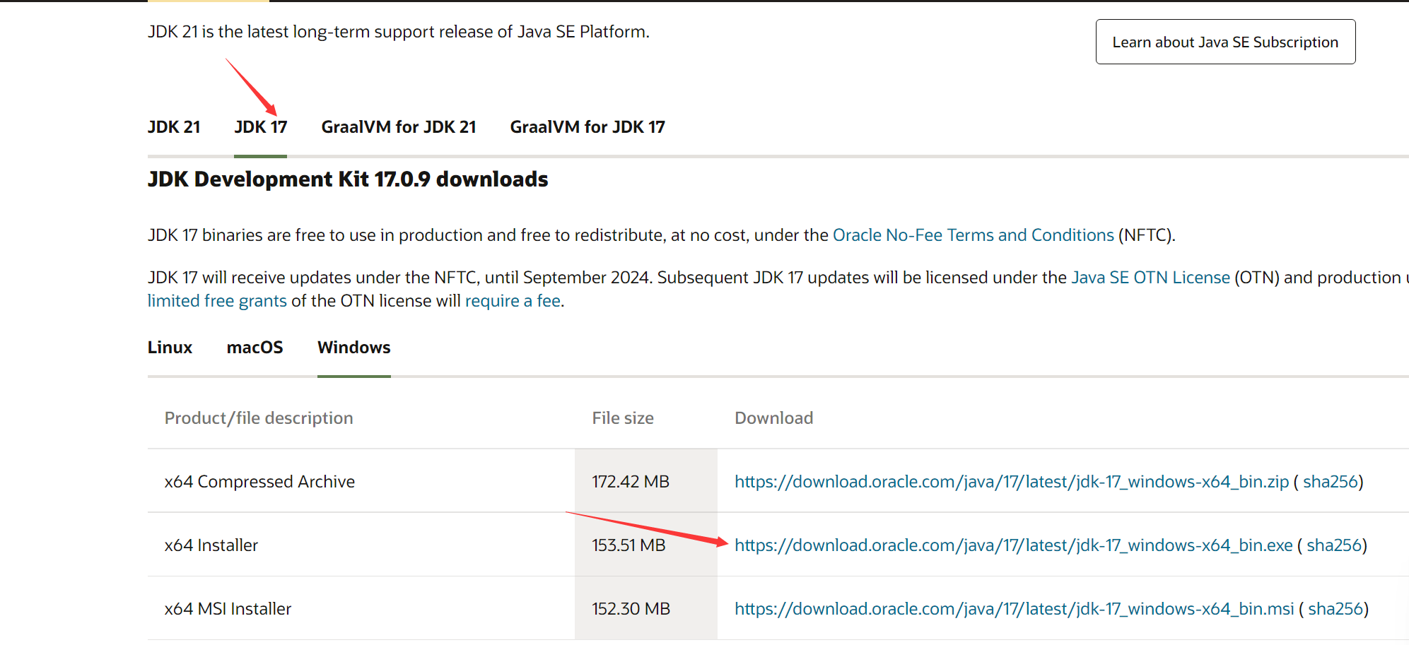Click the JDK Development Kit 17.0.9 downloads heading

[x=348, y=179]
